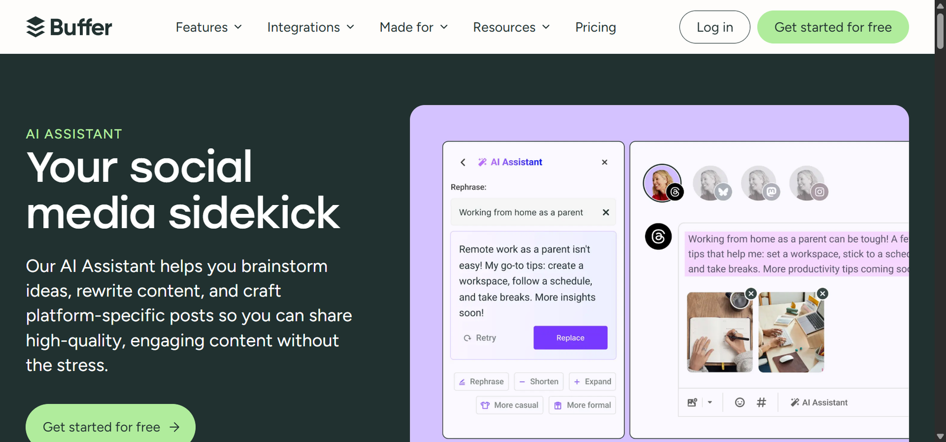
Task: Open the emoji picker
Action: click(740, 402)
